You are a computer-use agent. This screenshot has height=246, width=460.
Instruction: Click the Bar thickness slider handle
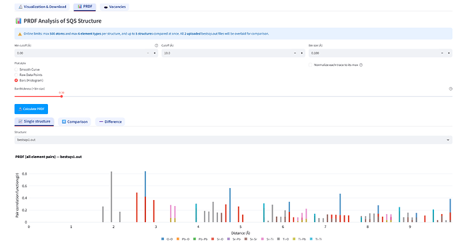coord(61,96)
